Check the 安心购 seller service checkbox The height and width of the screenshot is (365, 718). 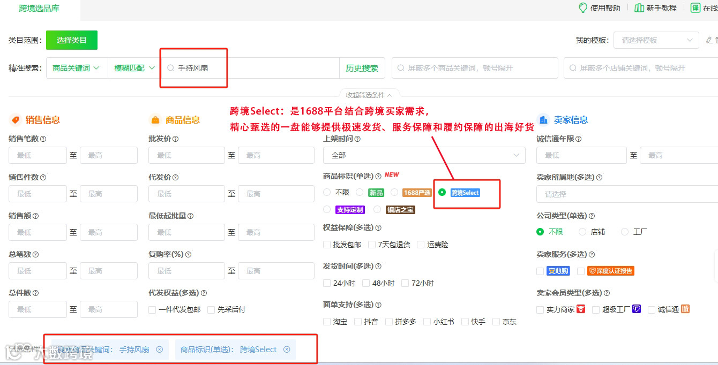(x=540, y=271)
